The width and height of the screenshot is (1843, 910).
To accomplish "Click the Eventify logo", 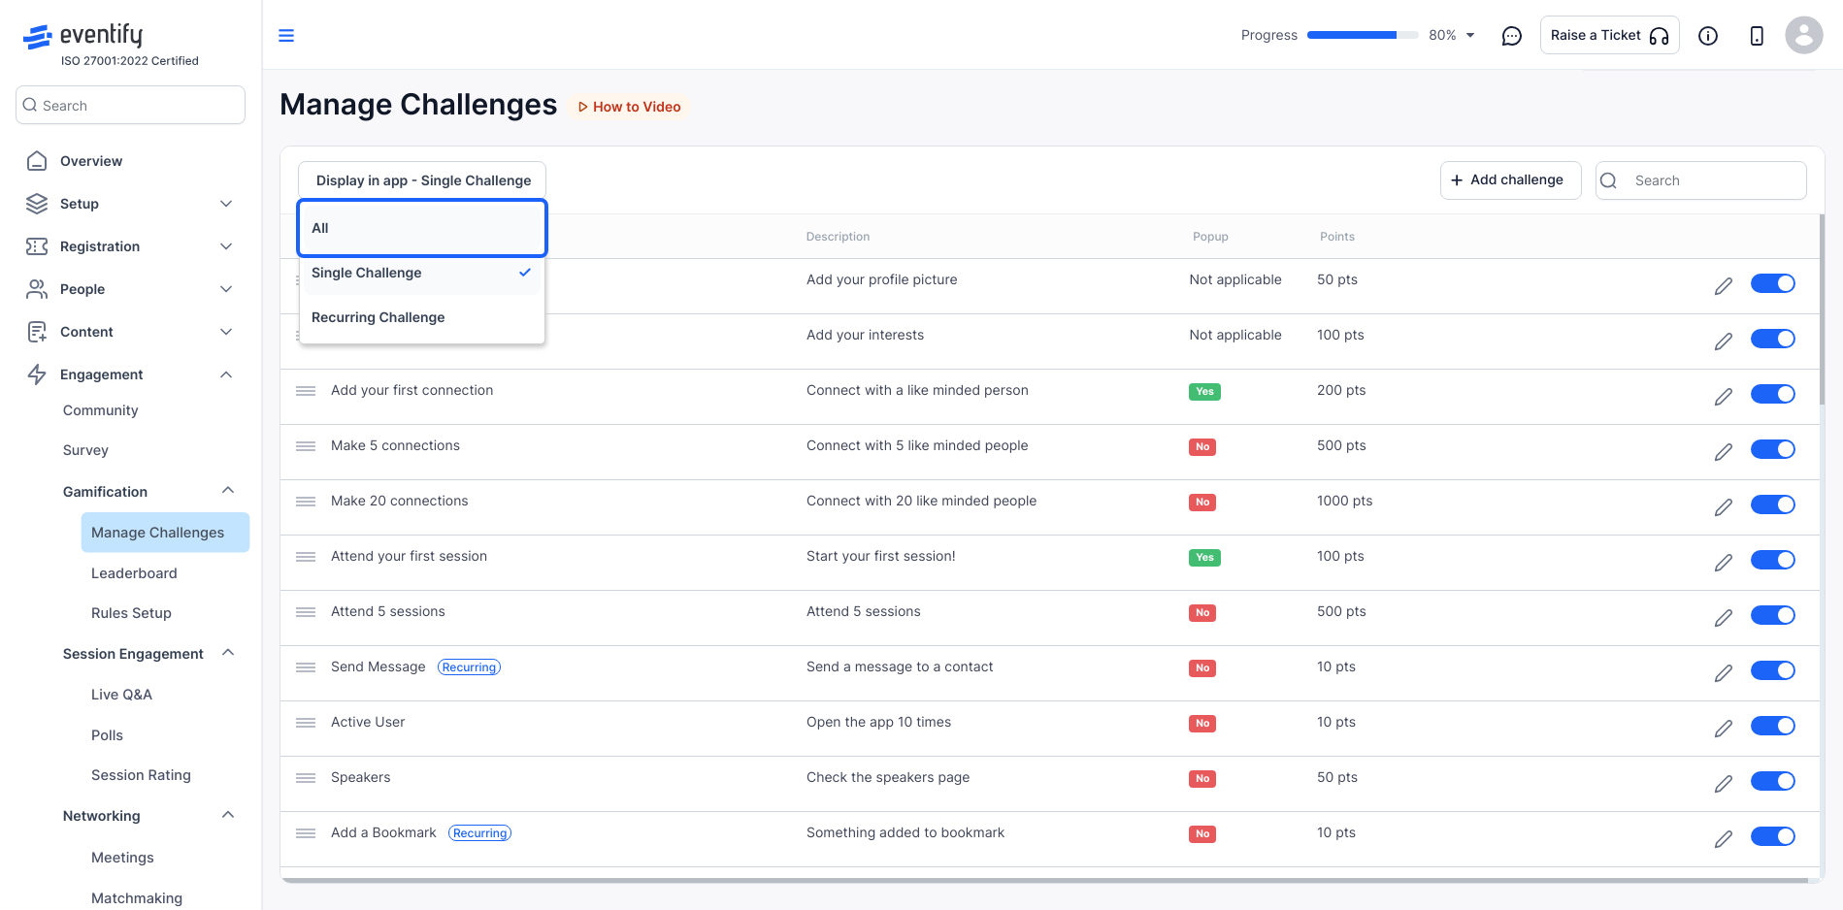I will click(83, 36).
